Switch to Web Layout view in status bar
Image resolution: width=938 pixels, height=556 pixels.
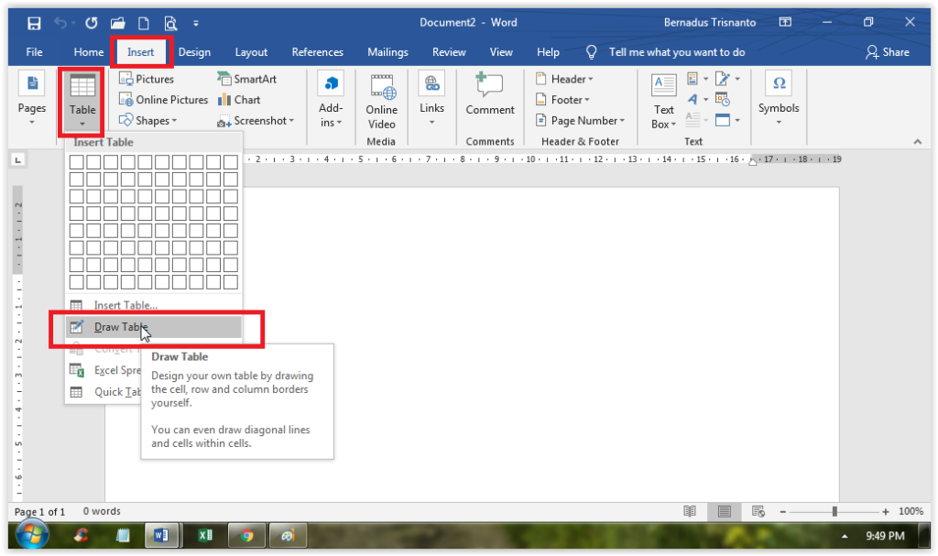(x=758, y=511)
